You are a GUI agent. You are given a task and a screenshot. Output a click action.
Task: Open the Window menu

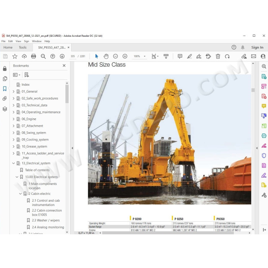(x=37, y=41)
